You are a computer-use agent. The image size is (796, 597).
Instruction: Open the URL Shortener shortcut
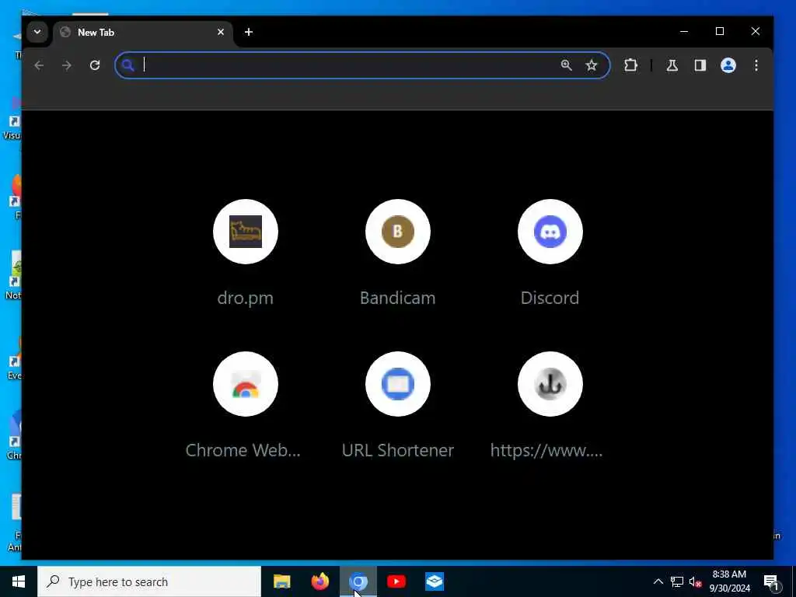[397, 384]
